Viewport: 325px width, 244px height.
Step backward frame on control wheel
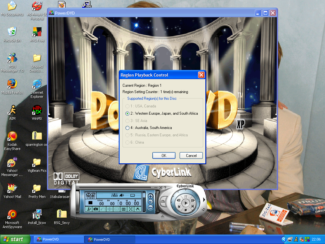(x=178, y=200)
